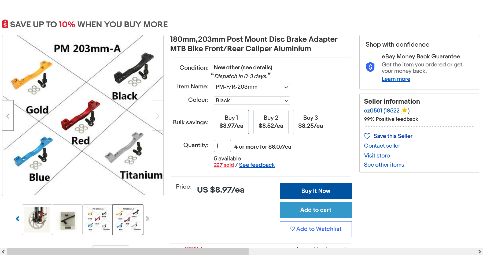Click the red savings tag icon
Image resolution: width=483 pixels, height=255 pixels.
[x=5, y=24]
